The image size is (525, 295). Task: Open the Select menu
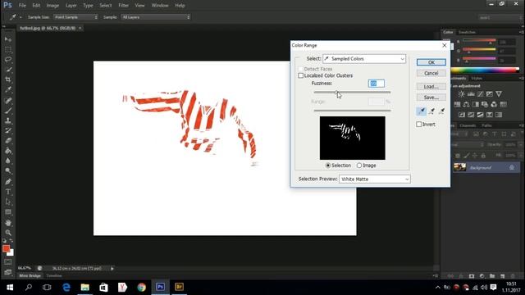106,6
